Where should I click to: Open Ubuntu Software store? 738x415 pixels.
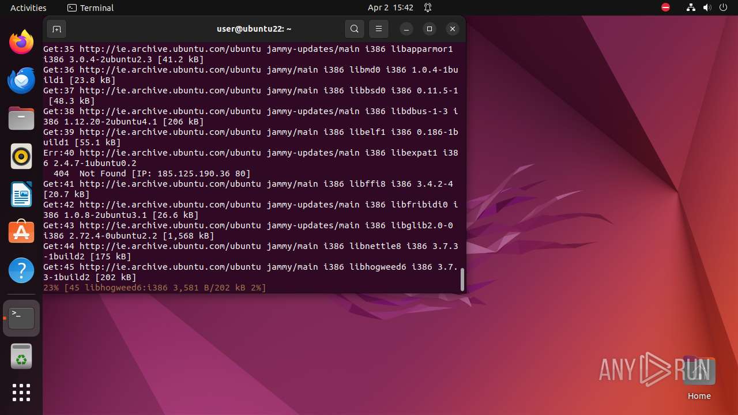coord(21,232)
